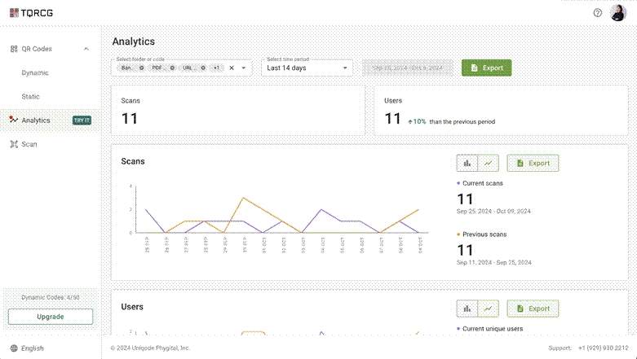Switch Scans chart to line view
Viewport: 637px width, 359px height.
(489, 163)
